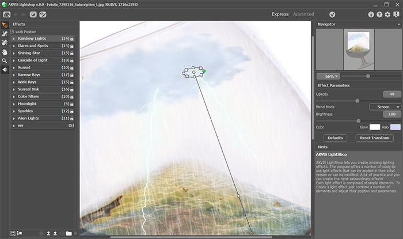Expand the Glares and Spots group

(x=14, y=45)
